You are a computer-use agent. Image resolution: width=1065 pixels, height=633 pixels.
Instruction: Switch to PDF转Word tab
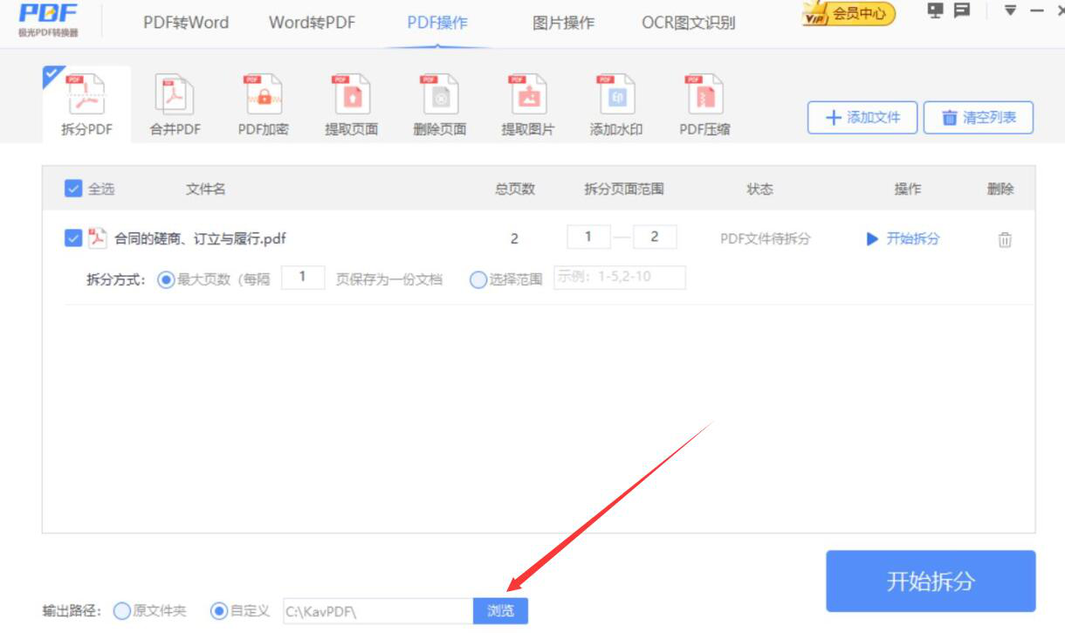point(186,23)
